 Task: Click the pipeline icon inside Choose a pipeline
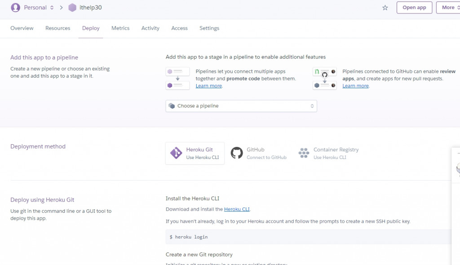[172, 106]
